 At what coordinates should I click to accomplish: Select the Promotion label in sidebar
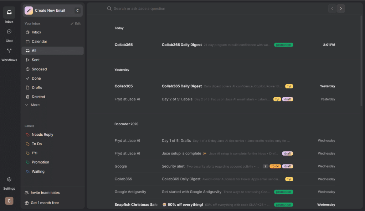pos(40,162)
